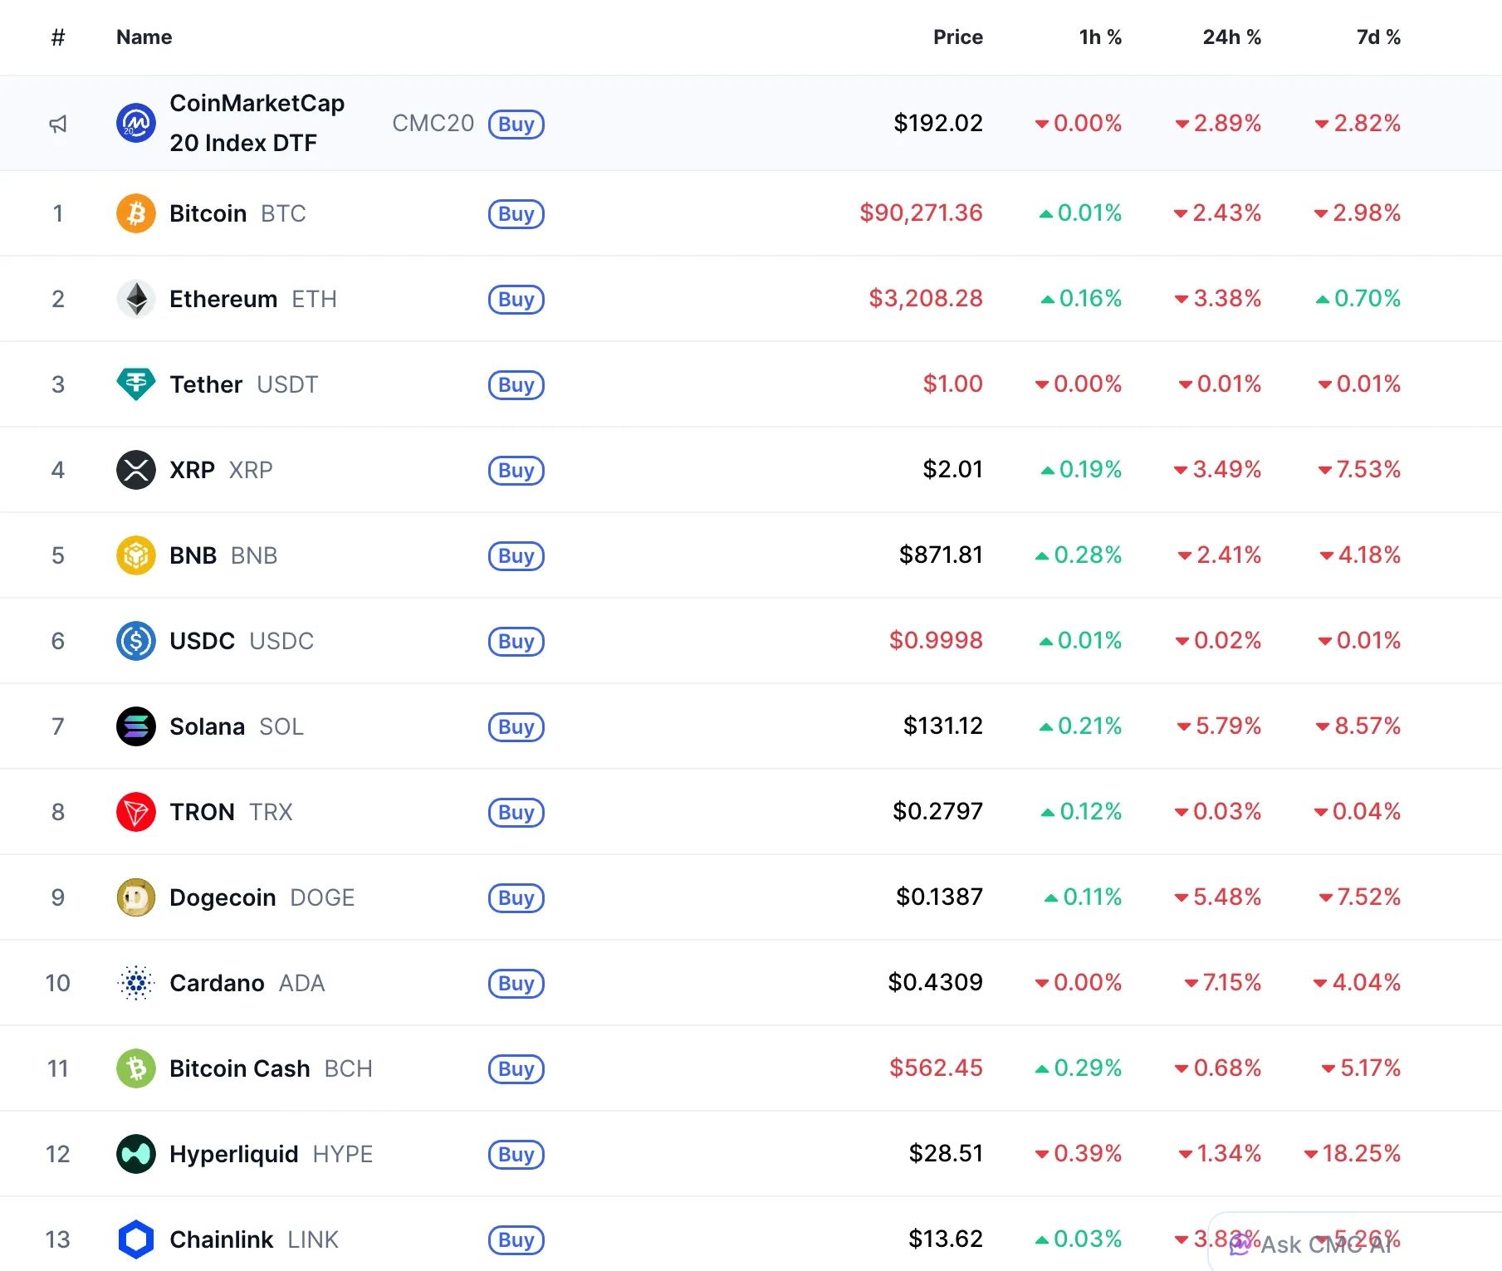
Task: Open the Bitcoin Cash coin page
Action: coord(240,1068)
